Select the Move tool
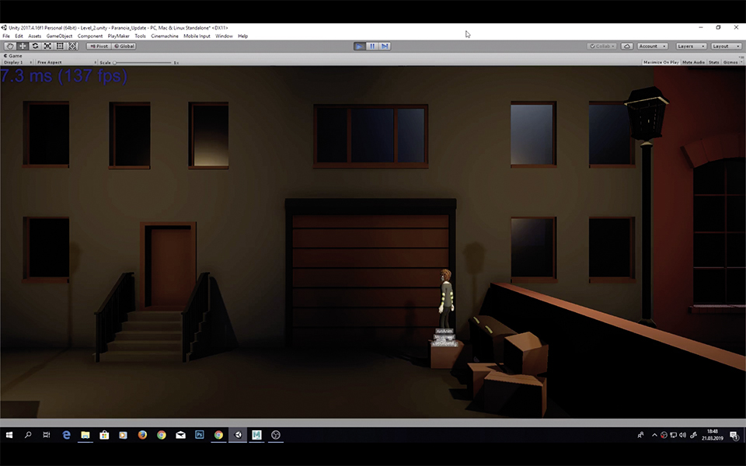The height and width of the screenshot is (466, 746). point(23,46)
